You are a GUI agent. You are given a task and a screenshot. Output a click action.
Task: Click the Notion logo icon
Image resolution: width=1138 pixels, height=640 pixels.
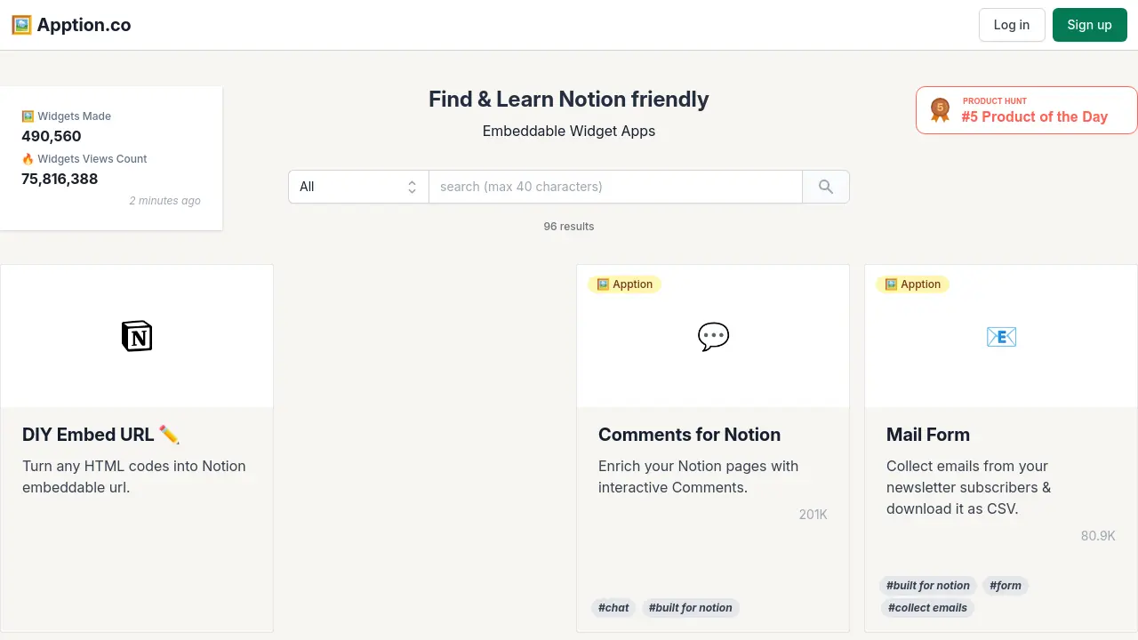tap(137, 336)
